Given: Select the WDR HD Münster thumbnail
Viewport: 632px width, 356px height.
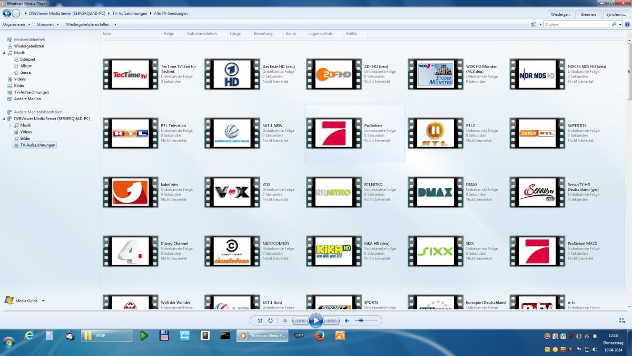Looking at the screenshot, I should click(x=435, y=74).
